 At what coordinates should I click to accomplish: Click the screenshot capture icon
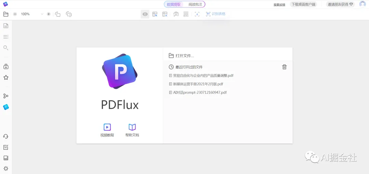pyautogui.click(x=176, y=14)
